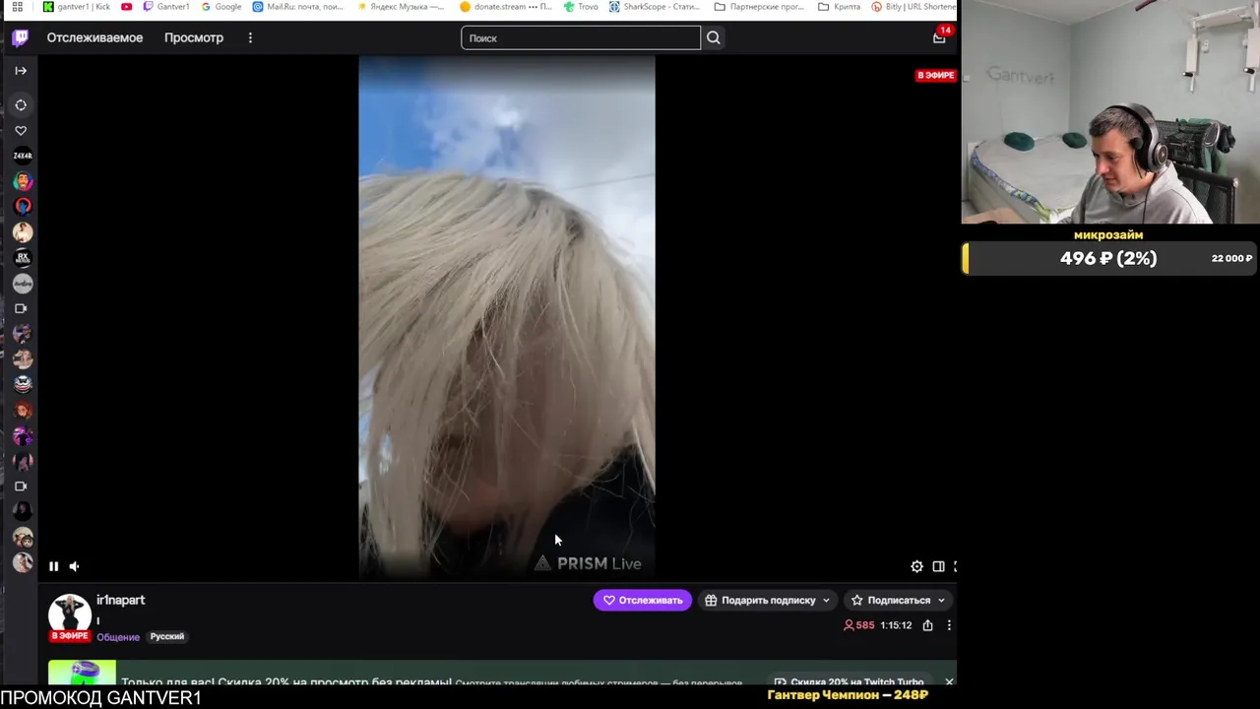Viewport: 1260px width, 709px height.
Task: Open the Подписаться subscribe dropdown
Action: [x=898, y=600]
